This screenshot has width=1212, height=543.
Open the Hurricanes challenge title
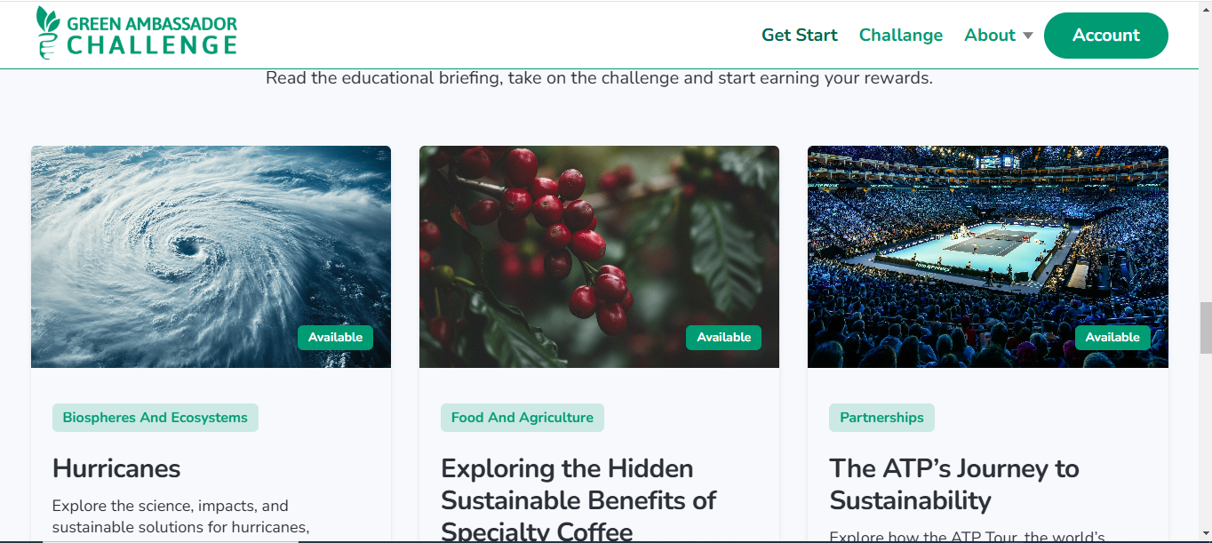pos(116,468)
